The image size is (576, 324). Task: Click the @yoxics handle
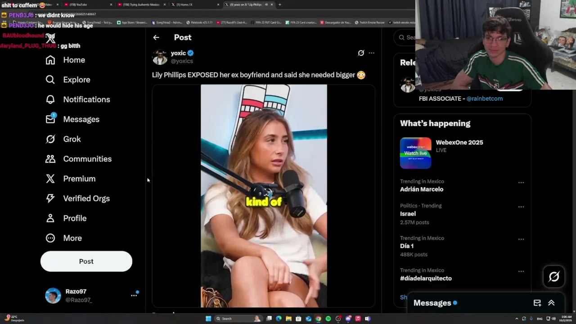click(182, 61)
